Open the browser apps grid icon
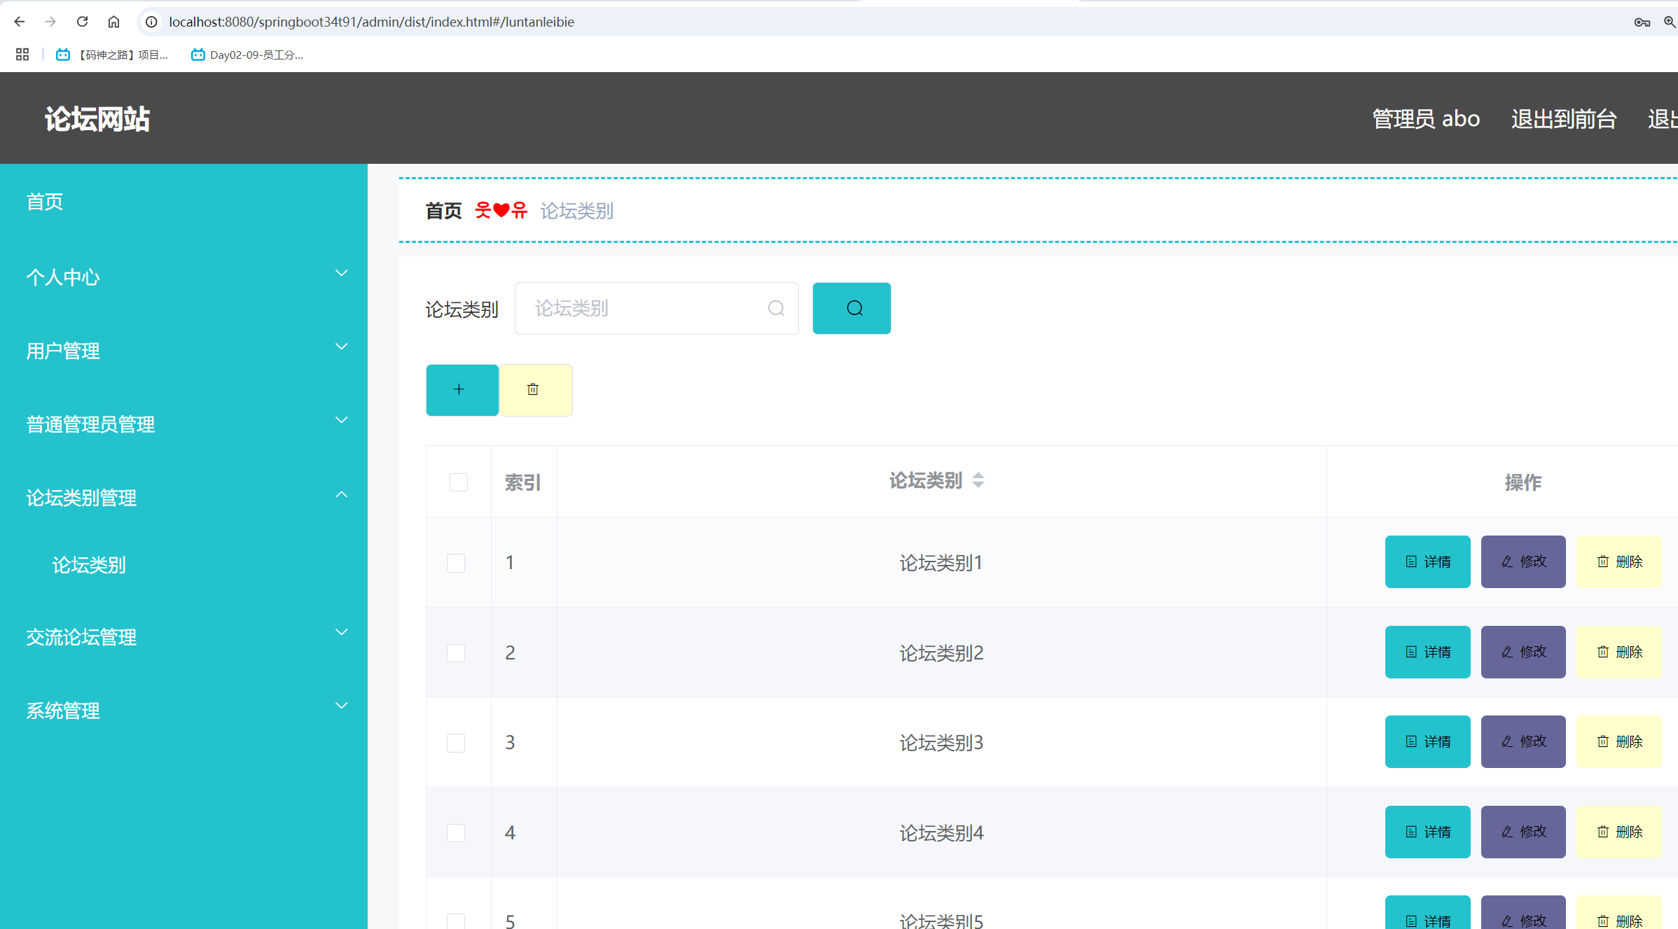 coord(22,55)
